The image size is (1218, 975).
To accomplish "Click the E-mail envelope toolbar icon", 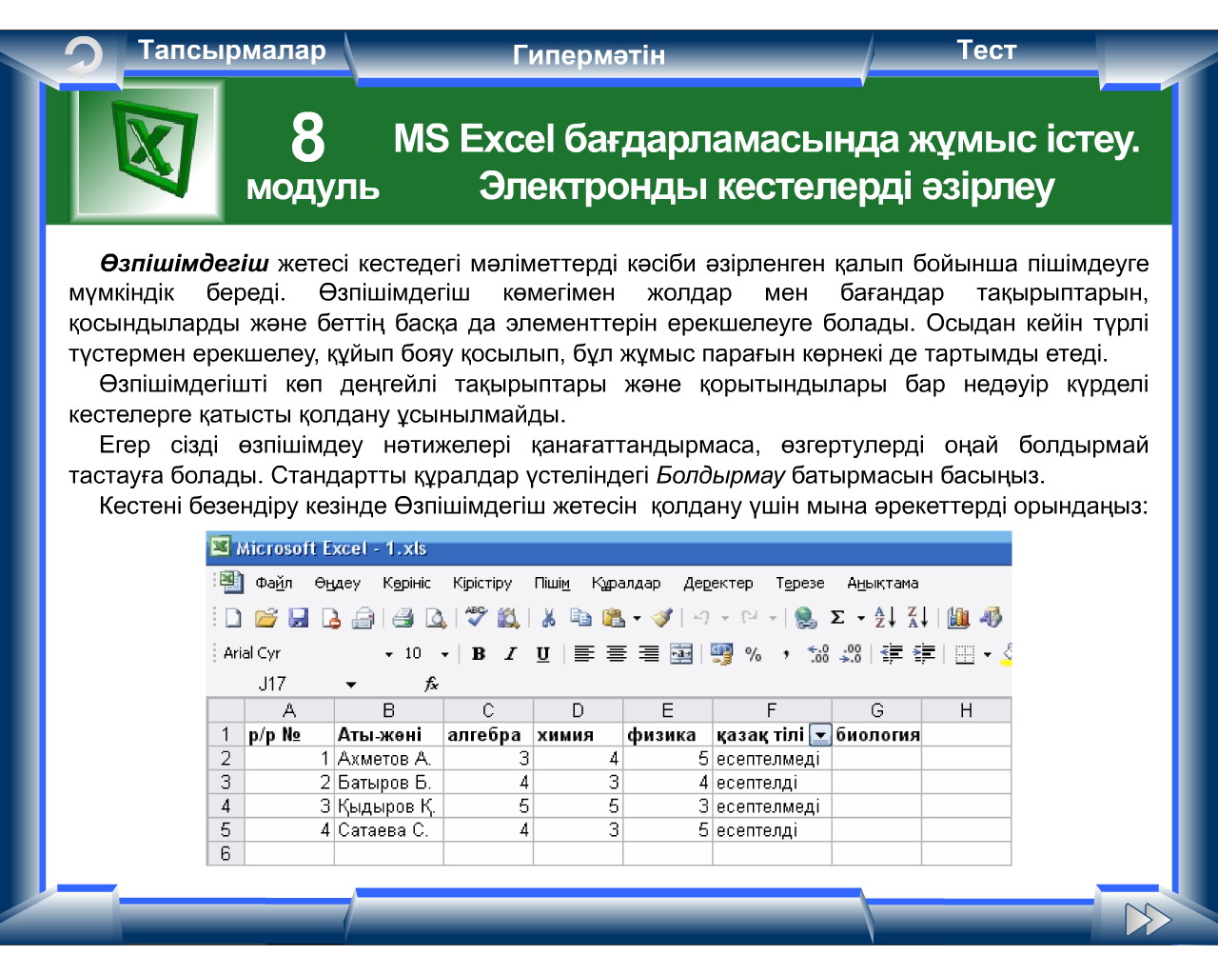I will (363, 618).
